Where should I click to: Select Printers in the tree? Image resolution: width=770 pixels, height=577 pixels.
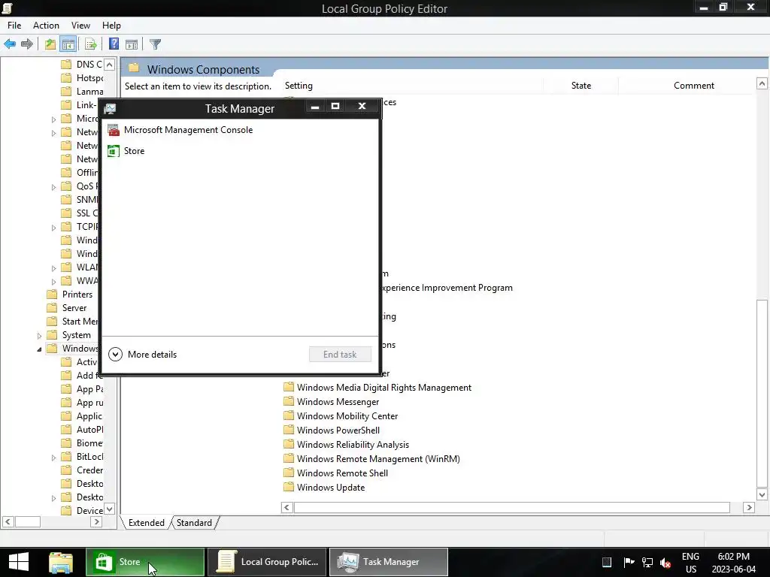(77, 295)
